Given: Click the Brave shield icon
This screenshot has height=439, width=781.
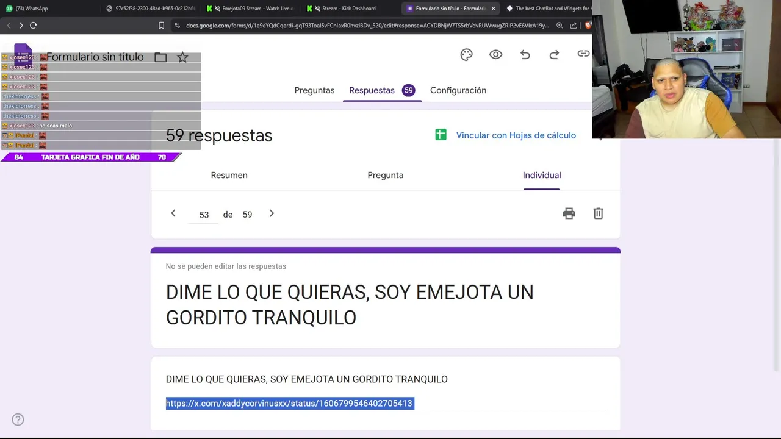Looking at the screenshot, I should (588, 26).
